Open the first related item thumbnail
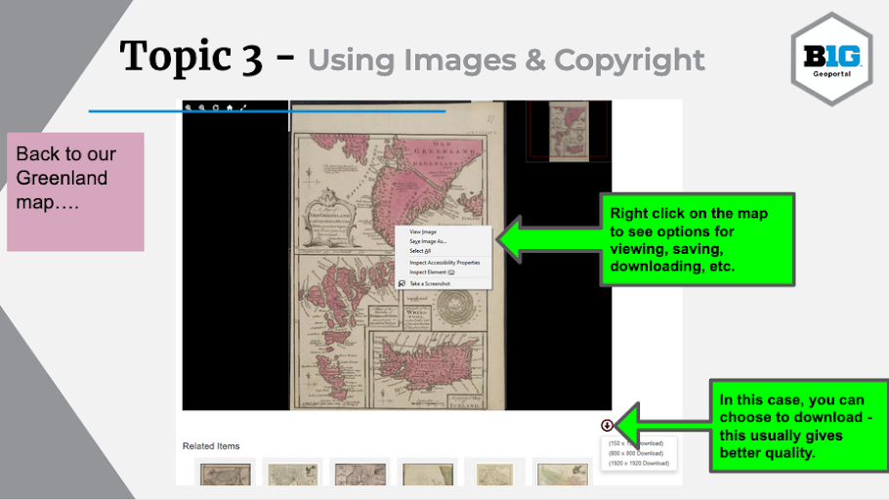Image resolution: width=889 pixels, height=500 pixels. 225,474
